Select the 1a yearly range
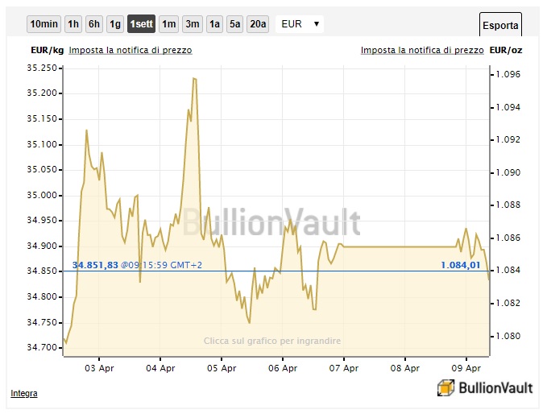Screen dimensions: 547x414 214,24
